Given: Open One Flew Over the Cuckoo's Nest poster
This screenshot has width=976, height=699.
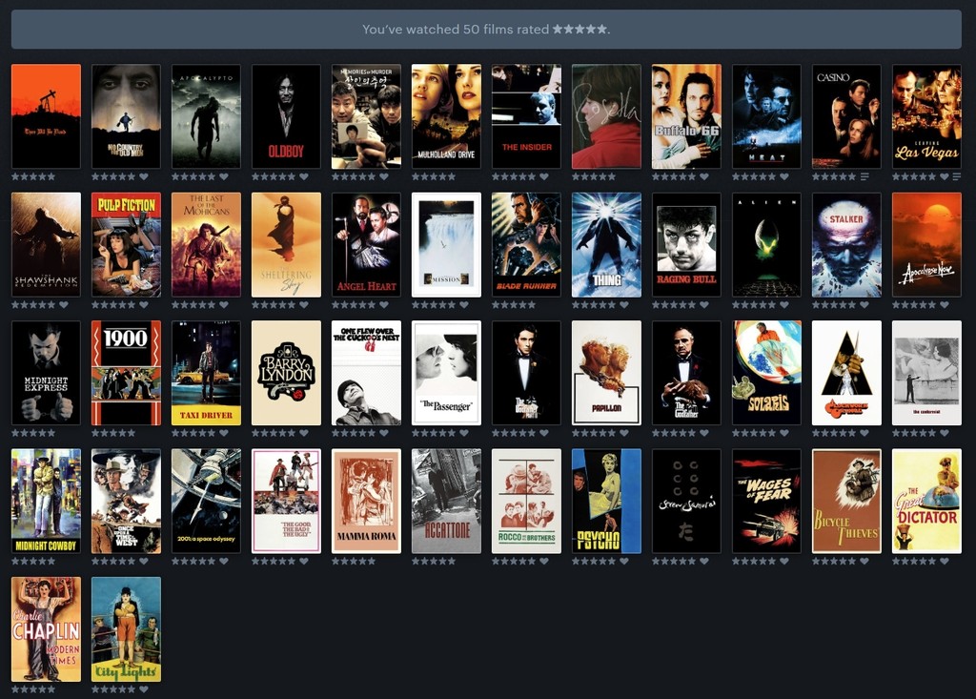Looking at the screenshot, I should (366, 373).
